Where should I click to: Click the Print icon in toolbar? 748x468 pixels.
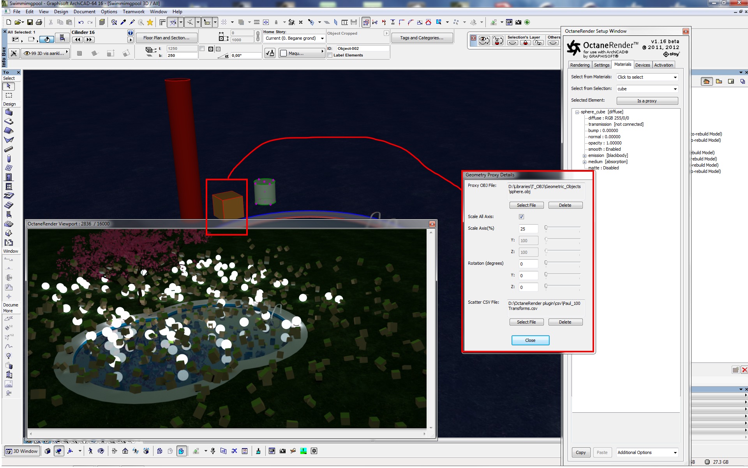click(x=39, y=22)
